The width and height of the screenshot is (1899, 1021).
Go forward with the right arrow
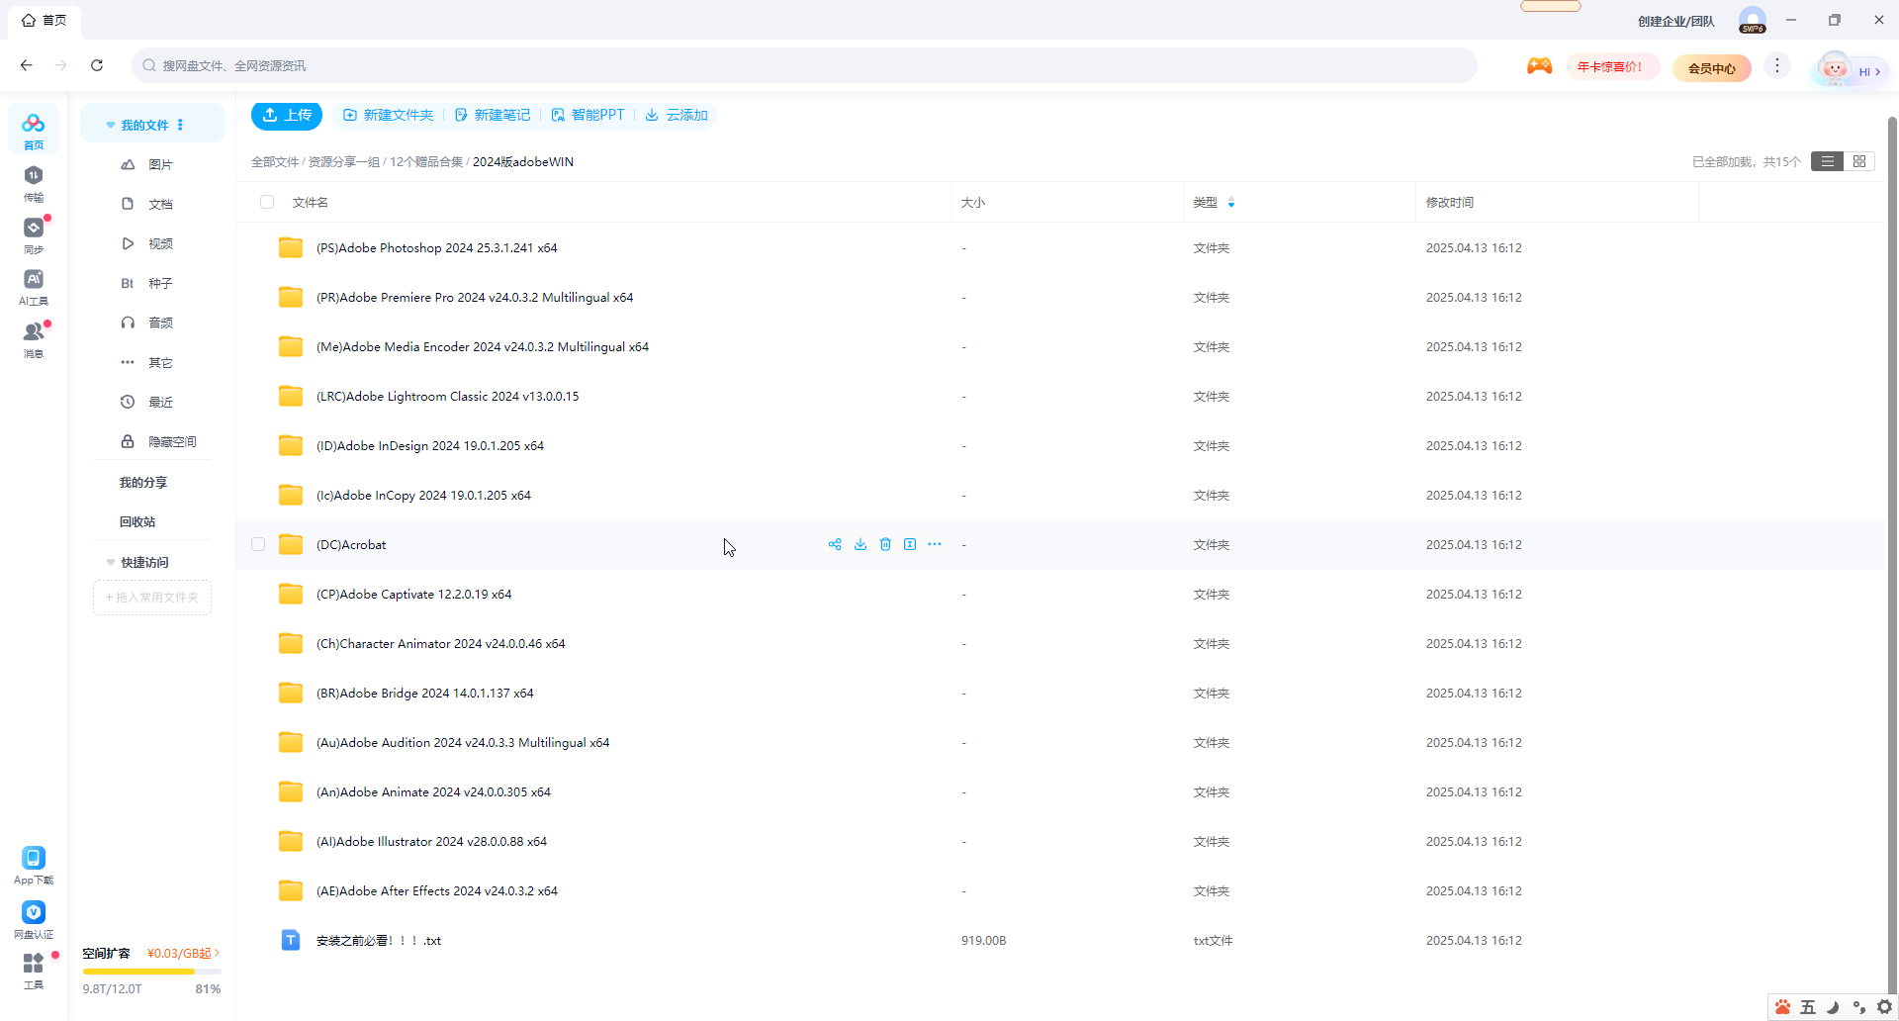pyautogui.click(x=61, y=65)
